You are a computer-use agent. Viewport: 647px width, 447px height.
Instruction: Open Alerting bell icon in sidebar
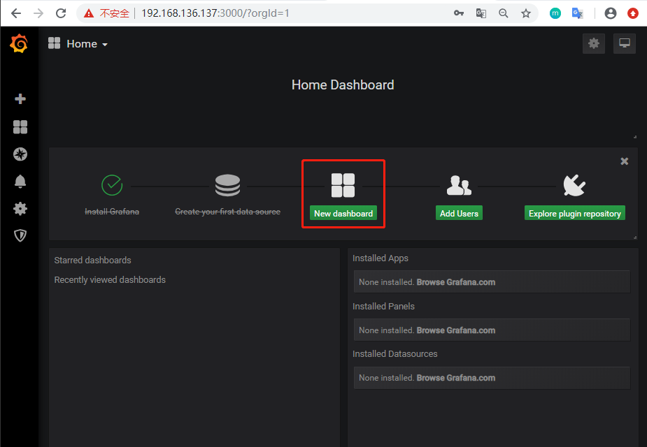pos(20,182)
